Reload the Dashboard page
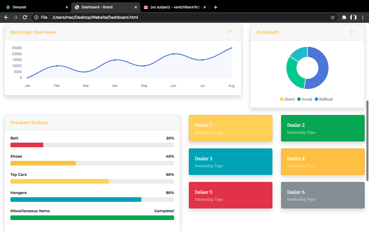 25,17
